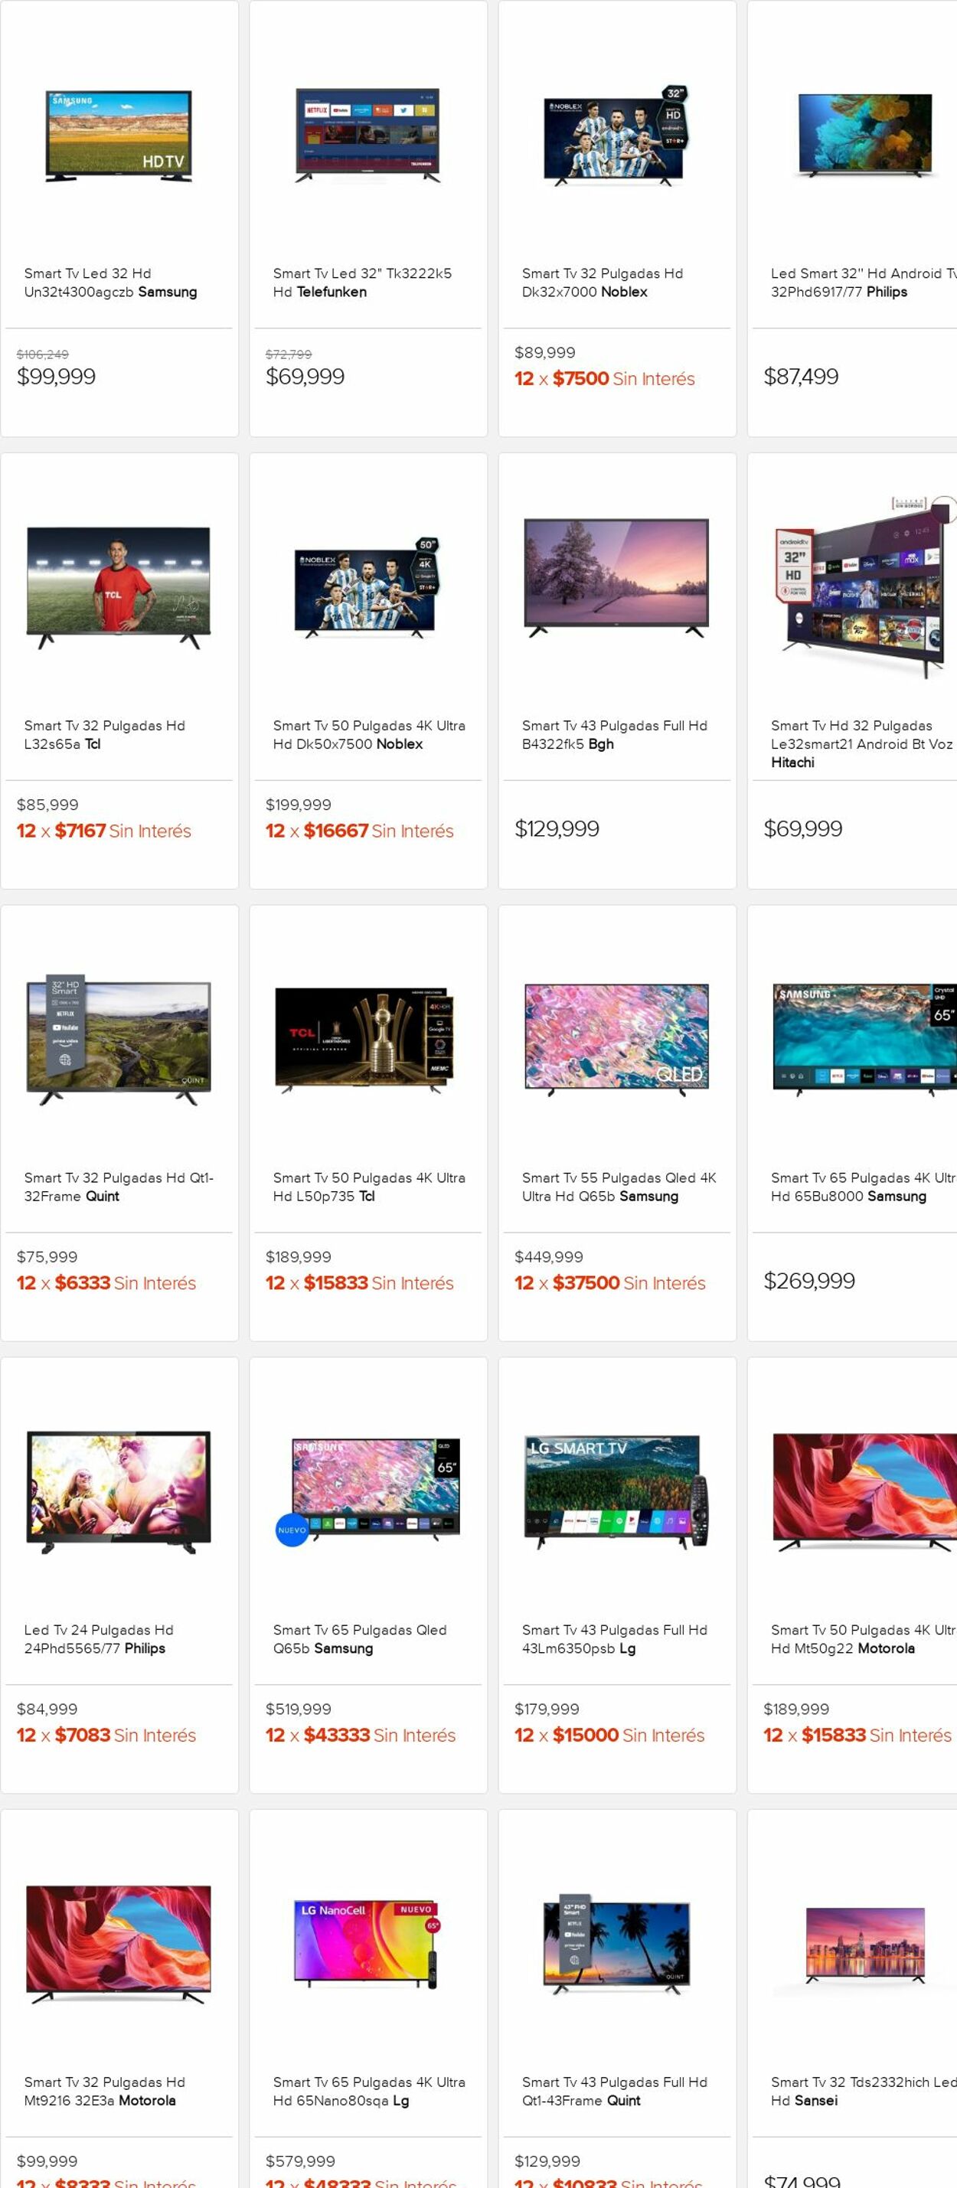The width and height of the screenshot is (957, 2188).
Task: Click 12 x $15000 Sin Interés offer
Action: [x=609, y=1735]
